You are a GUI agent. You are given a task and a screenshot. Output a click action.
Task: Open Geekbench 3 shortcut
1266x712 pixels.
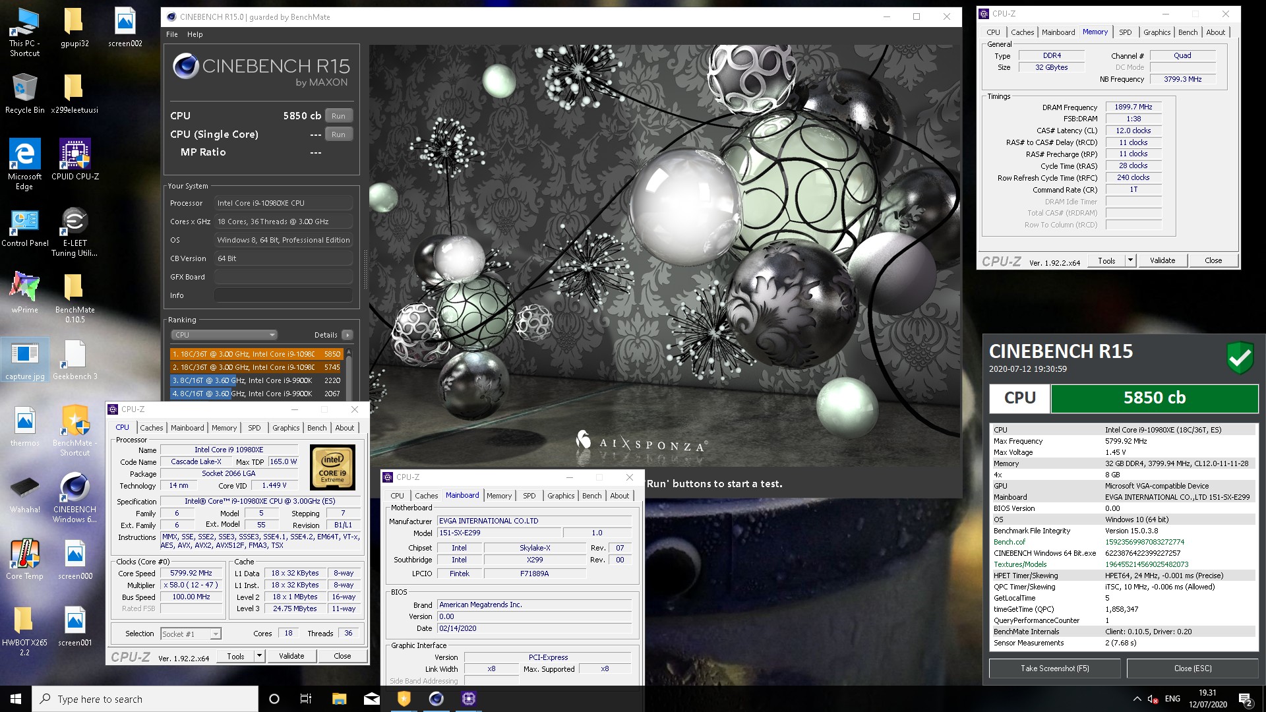tap(75, 361)
